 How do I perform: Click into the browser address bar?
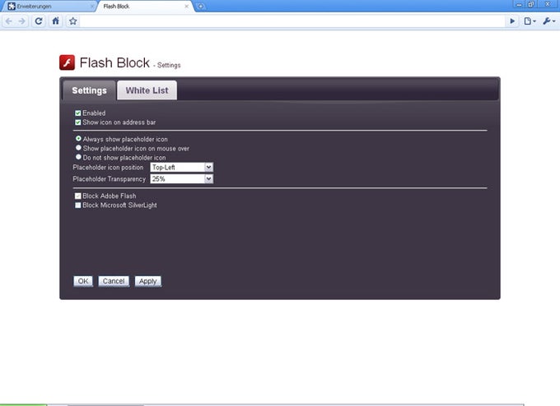(x=293, y=21)
